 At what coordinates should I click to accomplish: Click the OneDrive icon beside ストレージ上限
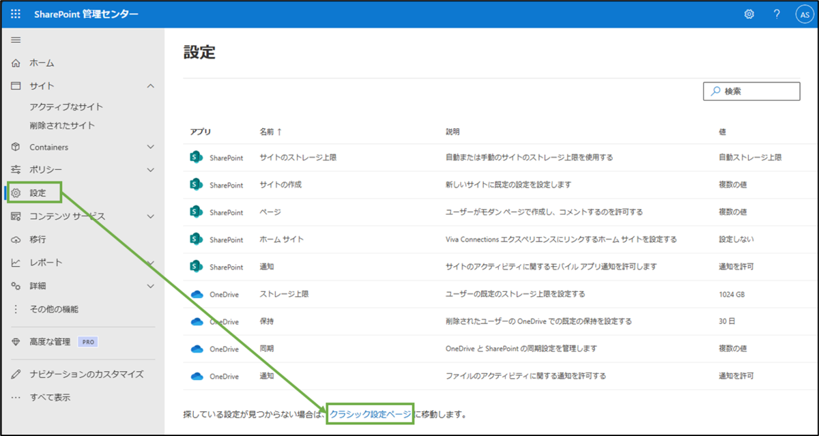point(197,294)
